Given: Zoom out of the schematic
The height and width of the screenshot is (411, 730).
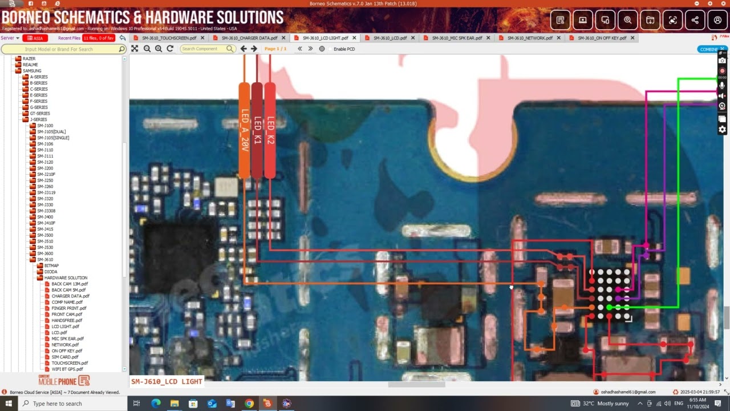Looking at the screenshot, I should pyautogui.click(x=147, y=49).
